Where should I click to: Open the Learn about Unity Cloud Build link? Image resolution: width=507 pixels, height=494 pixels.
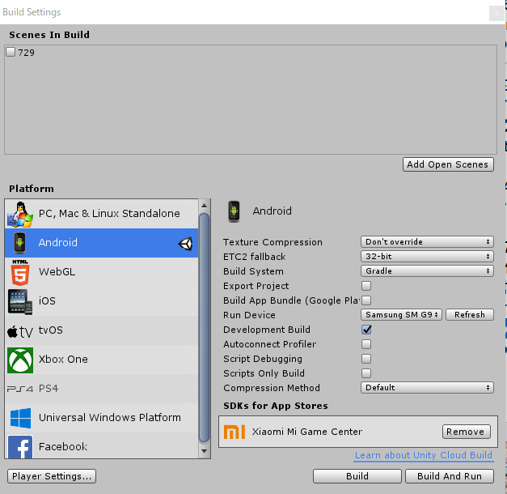click(423, 456)
